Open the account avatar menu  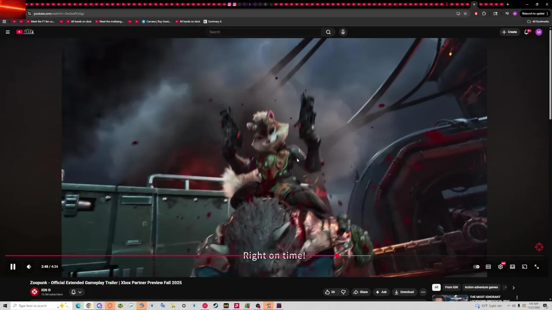pyautogui.click(x=539, y=32)
